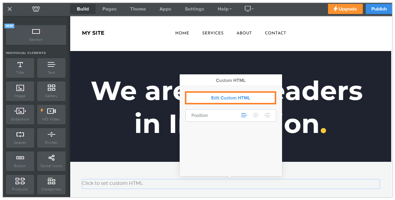Screen dimensions: 395x200
Task: Choose the Section element
Action: tap(36, 35)
